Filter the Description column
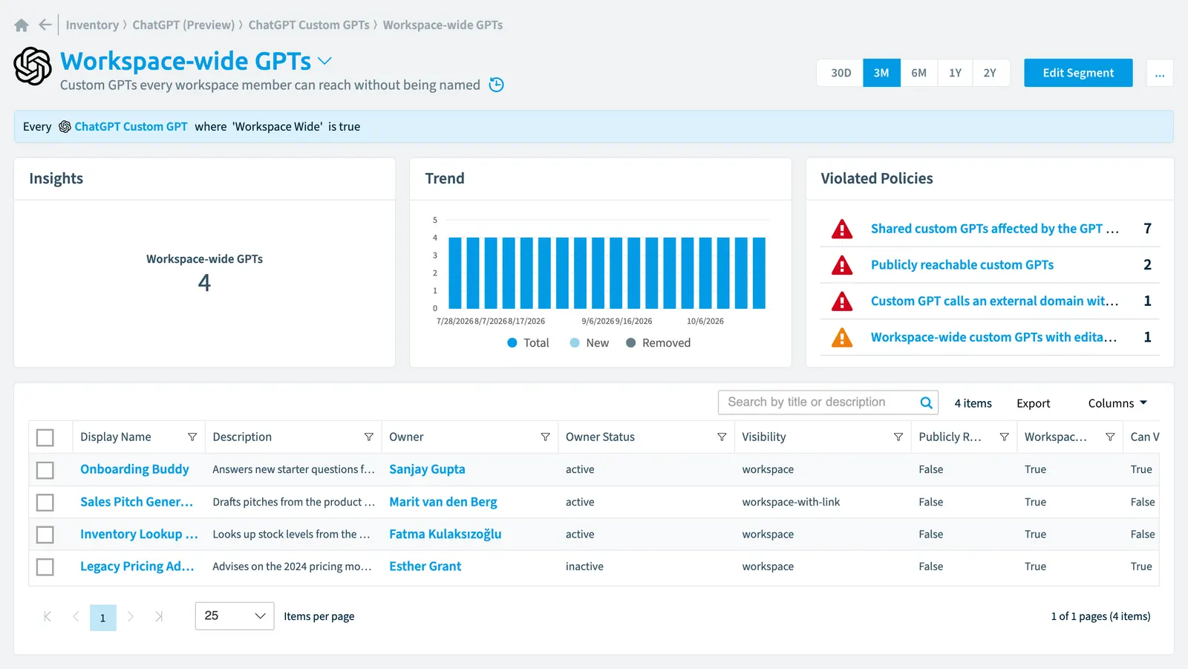 point(369,437)
